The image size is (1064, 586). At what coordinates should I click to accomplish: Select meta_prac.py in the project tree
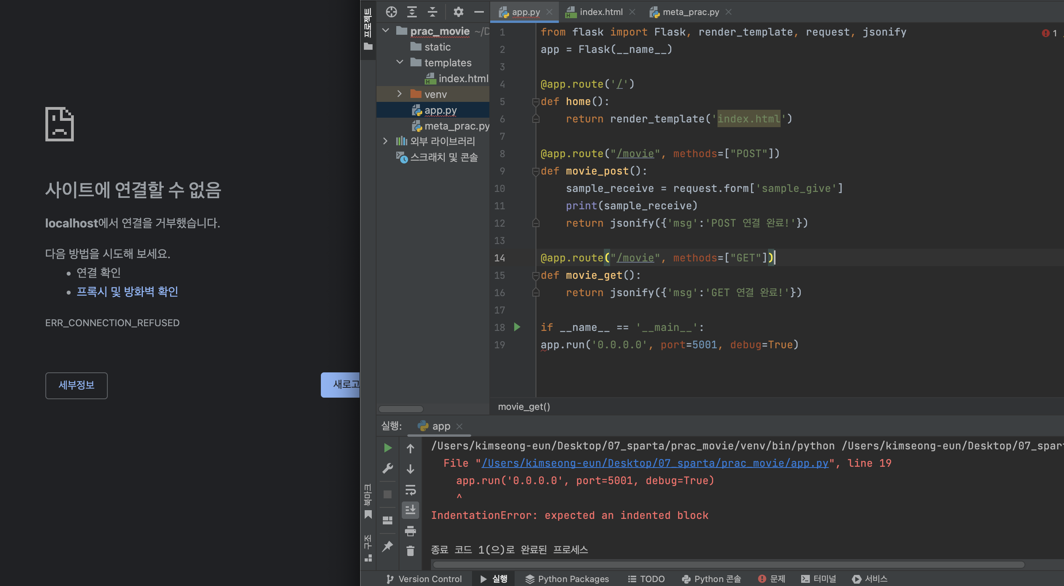click(450, 126)
